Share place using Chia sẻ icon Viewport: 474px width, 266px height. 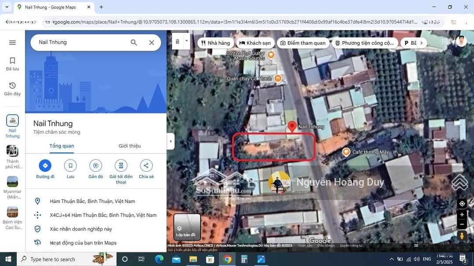[146, 166]
